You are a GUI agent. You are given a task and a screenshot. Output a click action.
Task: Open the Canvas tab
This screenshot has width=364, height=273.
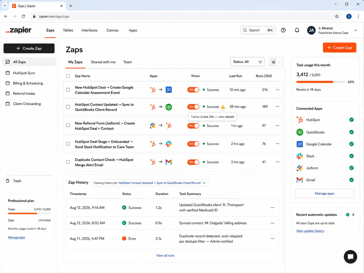click(112, 30)
